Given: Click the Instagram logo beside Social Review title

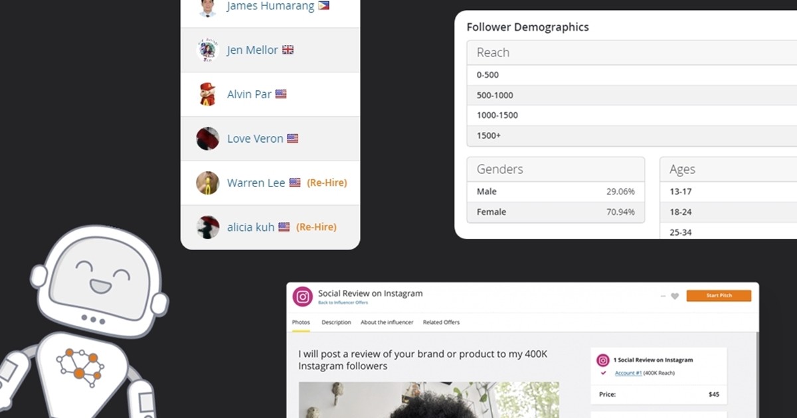Looking at the screenshot, I should [303, 297].
